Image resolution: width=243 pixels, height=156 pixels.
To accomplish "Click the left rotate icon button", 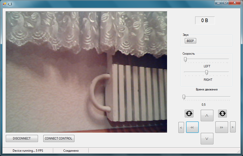I will [189, 114].
